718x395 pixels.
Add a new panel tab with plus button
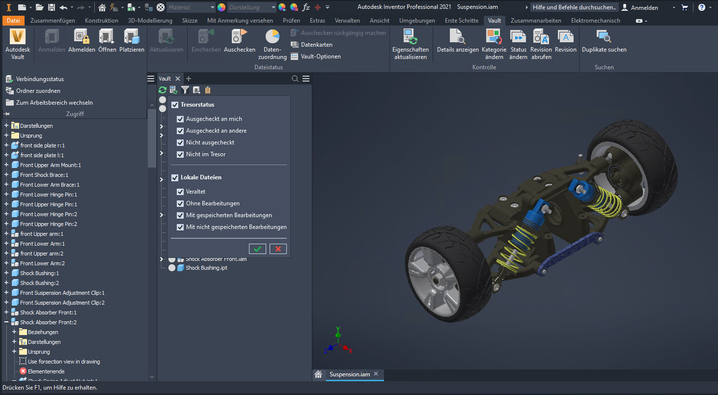[x=189, y=79]
